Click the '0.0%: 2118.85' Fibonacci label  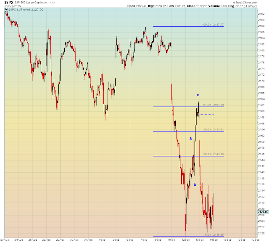pos(214,234)
